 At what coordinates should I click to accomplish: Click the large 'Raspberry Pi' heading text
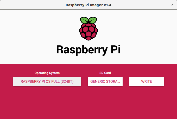coord(88,50)
